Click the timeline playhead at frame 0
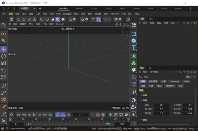198x131 pixels. pyautogui.click(x=10, y=119)
